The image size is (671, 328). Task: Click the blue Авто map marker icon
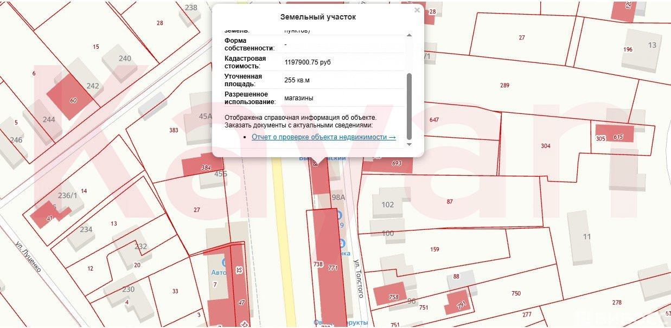point(225,262)
